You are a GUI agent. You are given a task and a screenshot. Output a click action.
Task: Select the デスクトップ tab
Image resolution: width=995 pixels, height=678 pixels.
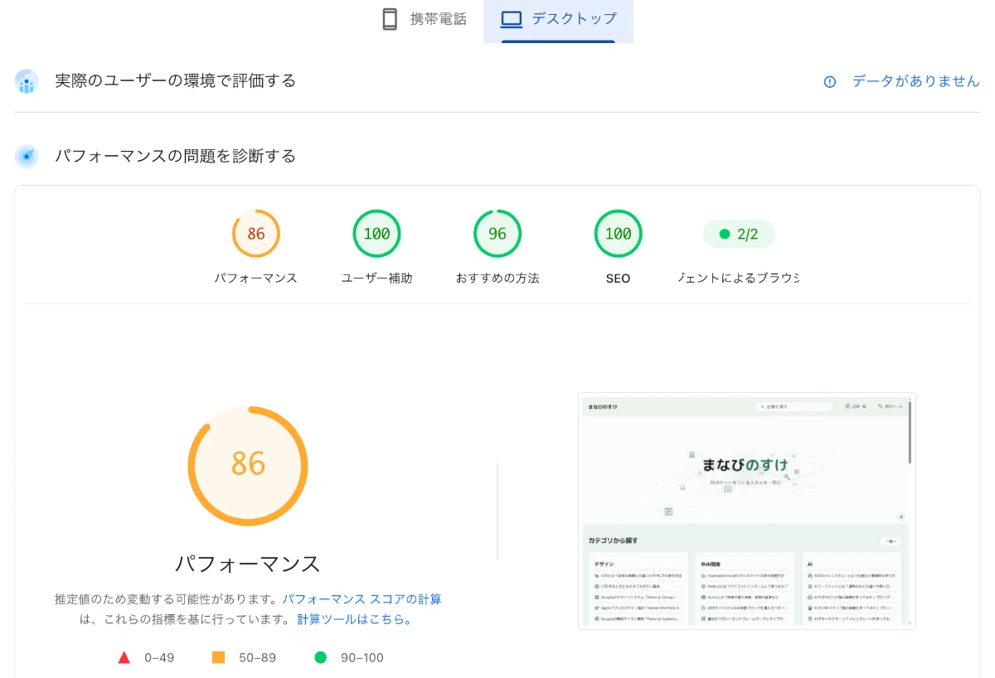point(558,20)
